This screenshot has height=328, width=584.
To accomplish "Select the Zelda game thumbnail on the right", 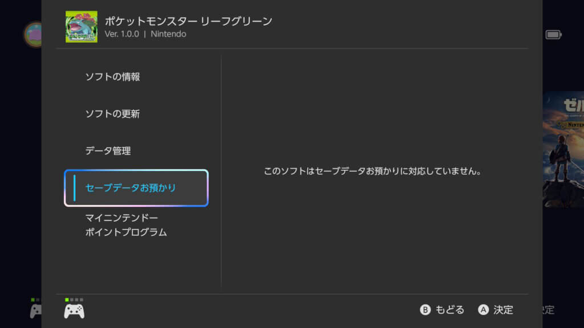I will [563, 149].
